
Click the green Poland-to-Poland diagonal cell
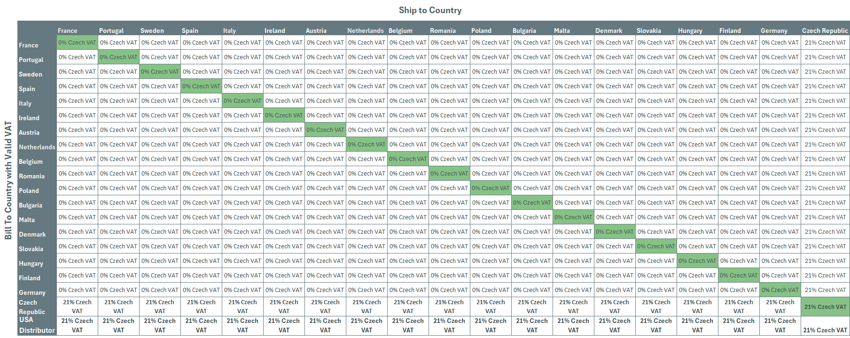coord(491,188)
